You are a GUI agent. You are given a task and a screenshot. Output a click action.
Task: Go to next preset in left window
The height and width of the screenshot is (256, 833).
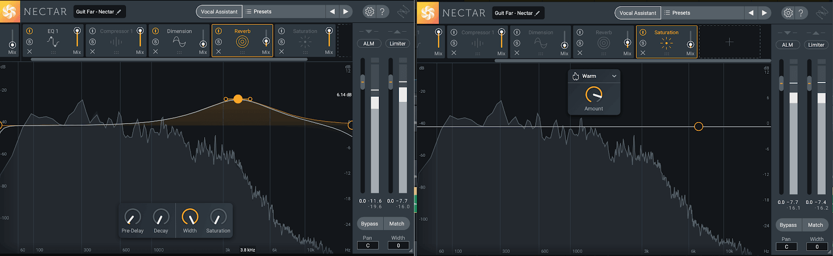click(346, 11)
